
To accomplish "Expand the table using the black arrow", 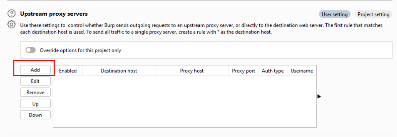I will [x=319, y=96].
